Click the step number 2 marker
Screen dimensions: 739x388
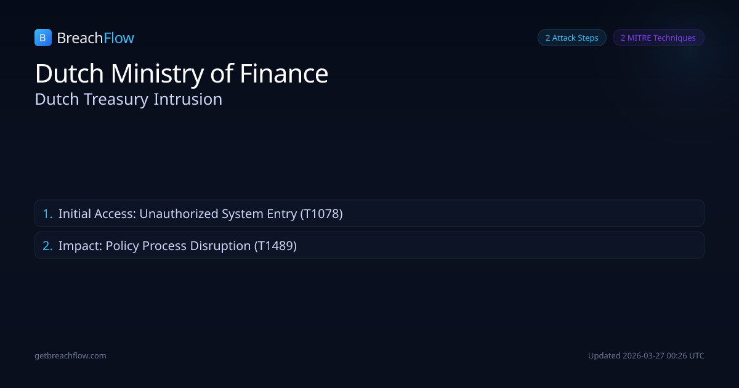tap(47, 246)
